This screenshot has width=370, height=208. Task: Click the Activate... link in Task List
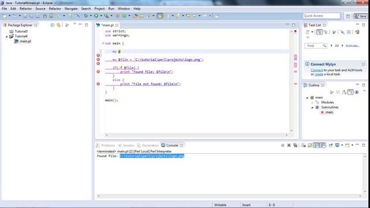click(353, 46)
